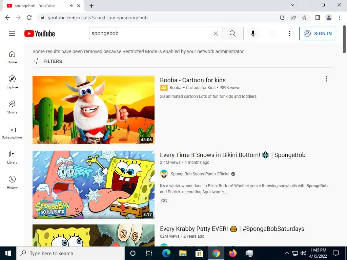
Task: Open the Snows in Bikini Bottom thumbnail
Action: [x=94, y=185]
